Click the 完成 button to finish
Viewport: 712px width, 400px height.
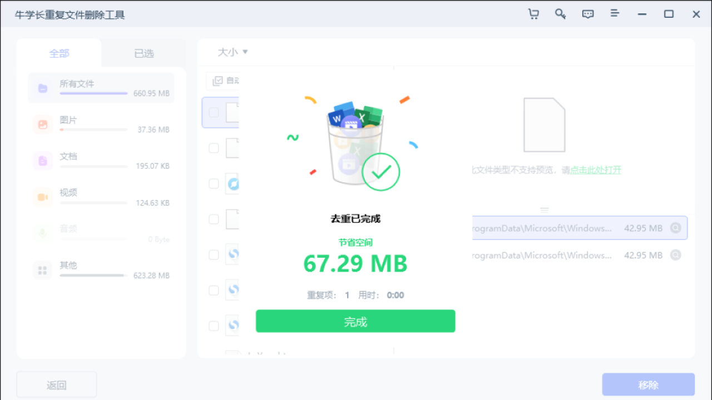(x=355, y=321)
